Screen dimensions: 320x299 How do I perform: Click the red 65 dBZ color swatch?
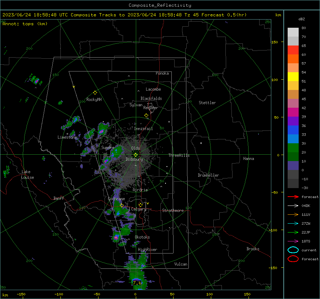pos(293,50)
